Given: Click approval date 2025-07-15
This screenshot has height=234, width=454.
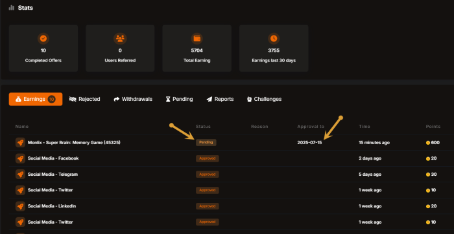Looking at the screenshot, I should [309, 143].
